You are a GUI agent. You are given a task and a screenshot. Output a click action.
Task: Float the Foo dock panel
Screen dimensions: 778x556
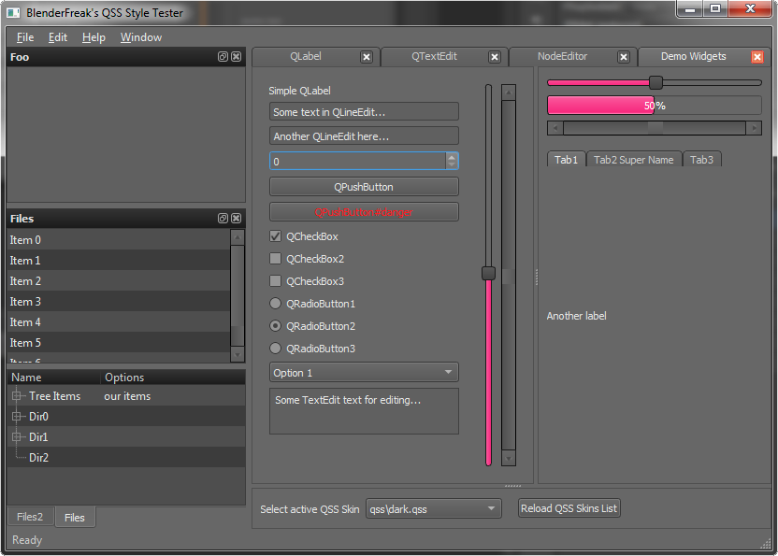(x=223, y=57)
